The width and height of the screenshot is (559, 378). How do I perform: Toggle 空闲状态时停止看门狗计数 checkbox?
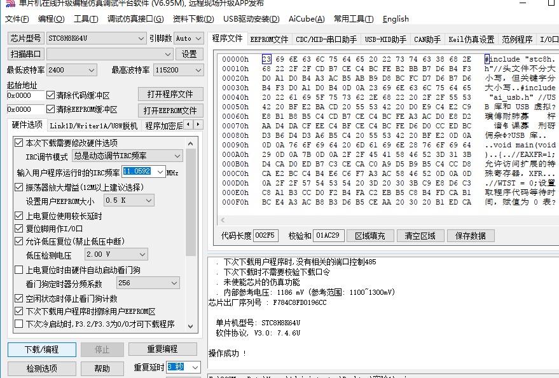(19, 298)
